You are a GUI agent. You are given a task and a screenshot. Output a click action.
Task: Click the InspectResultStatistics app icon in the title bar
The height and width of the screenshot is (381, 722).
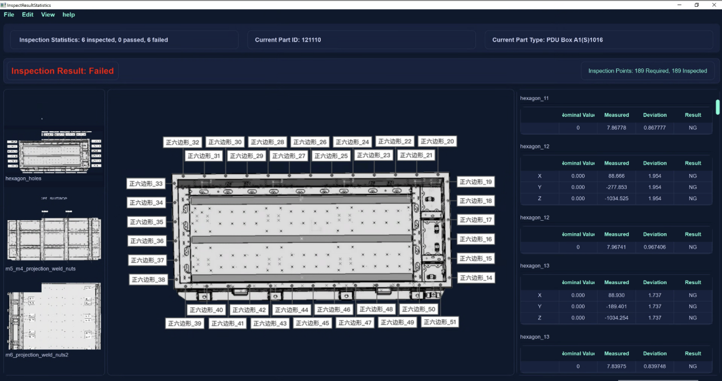pos(3,5)
